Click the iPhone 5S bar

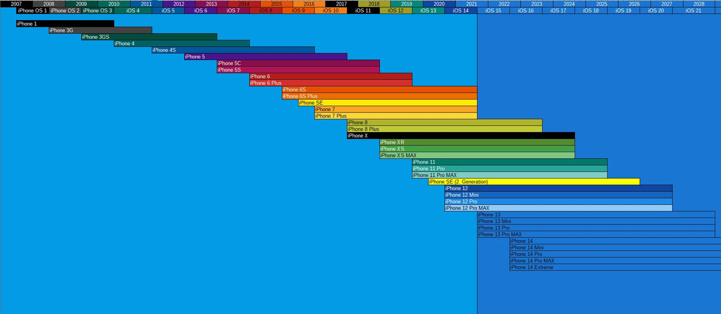(x=299, y=70)
